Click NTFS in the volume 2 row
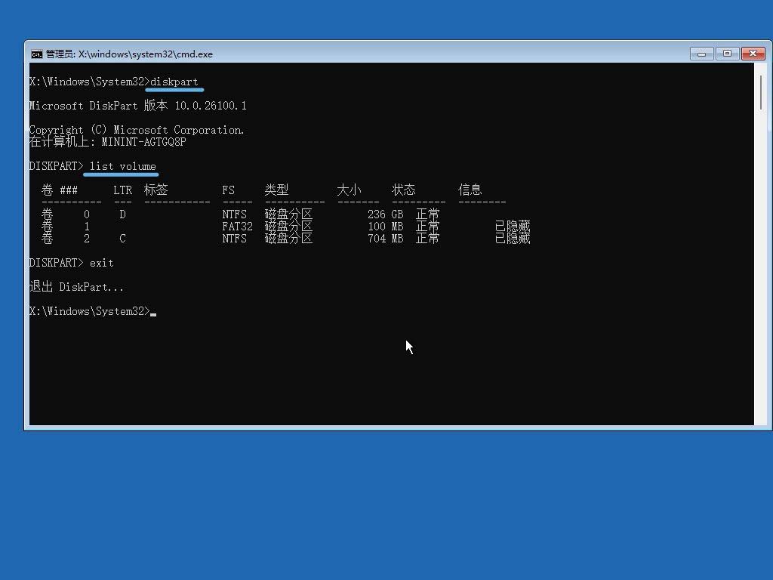The height and width of the screenshot is (580, 773). tap(234, 239)
